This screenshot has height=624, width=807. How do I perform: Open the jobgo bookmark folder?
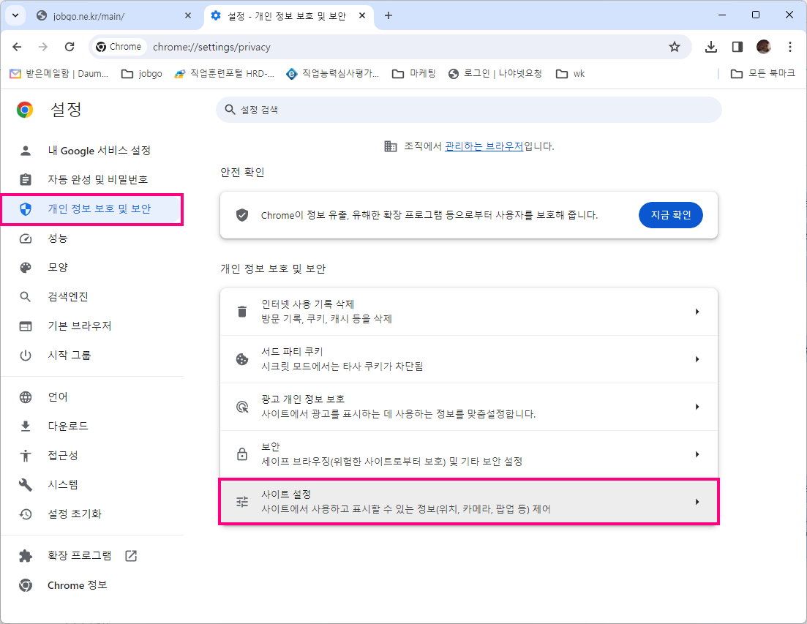tap(142, 74)
